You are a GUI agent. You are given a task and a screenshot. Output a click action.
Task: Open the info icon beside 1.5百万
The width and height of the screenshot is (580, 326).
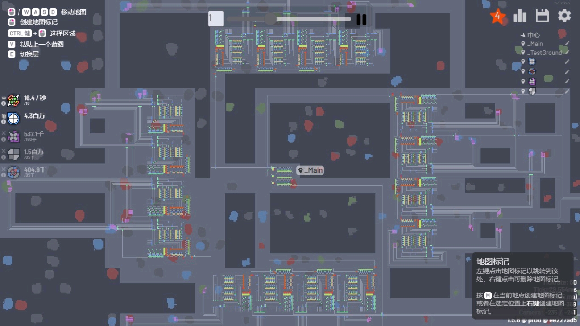pos(4,157)
